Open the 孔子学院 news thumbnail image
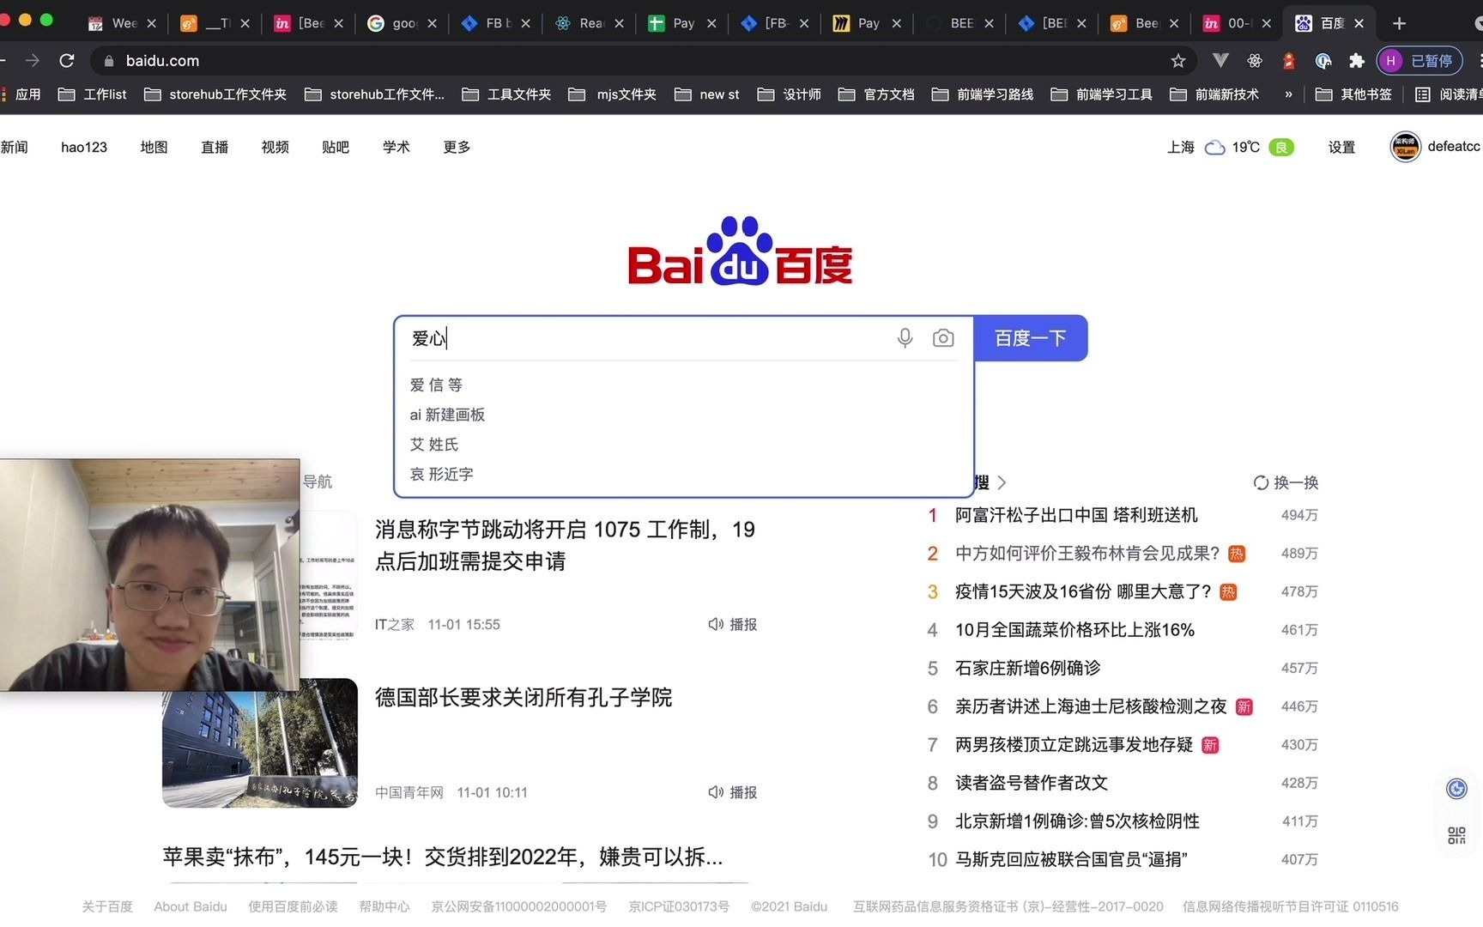 (260, 742)
